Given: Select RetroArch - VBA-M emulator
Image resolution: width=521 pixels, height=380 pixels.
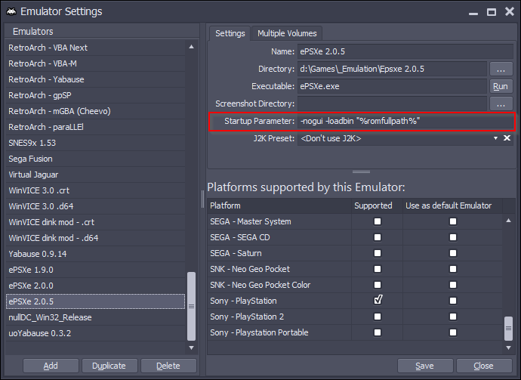Looking at the screenshot, I should 95,63.
